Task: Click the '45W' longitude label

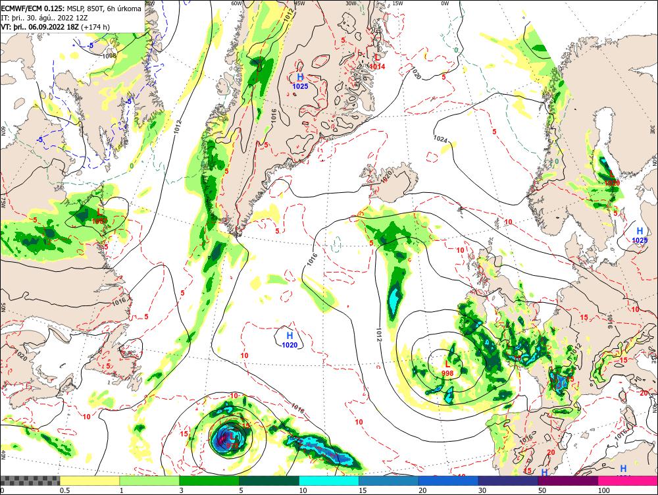Action: pos(299,3)
